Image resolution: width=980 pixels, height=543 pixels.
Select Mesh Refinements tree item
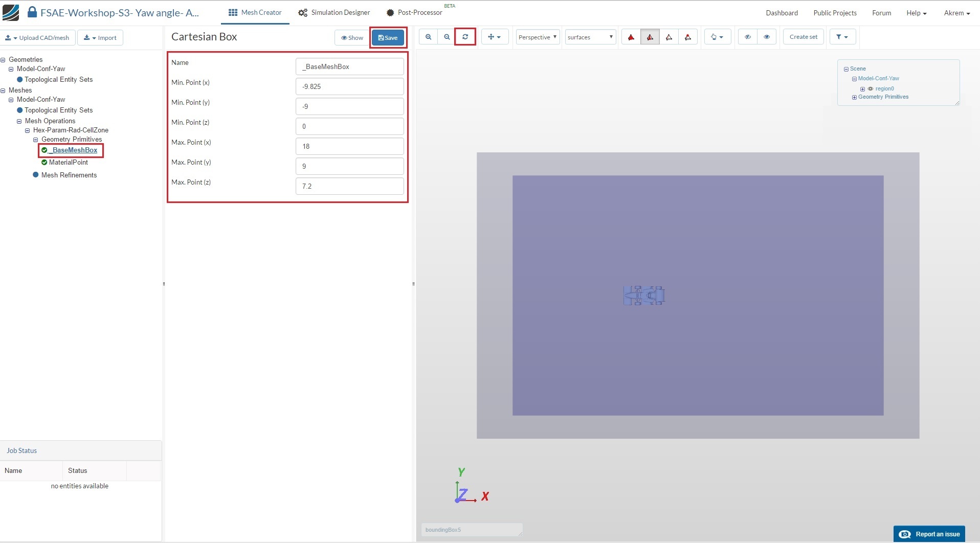pos(69,175)
